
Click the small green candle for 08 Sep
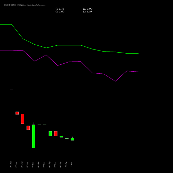pos(61,137)
